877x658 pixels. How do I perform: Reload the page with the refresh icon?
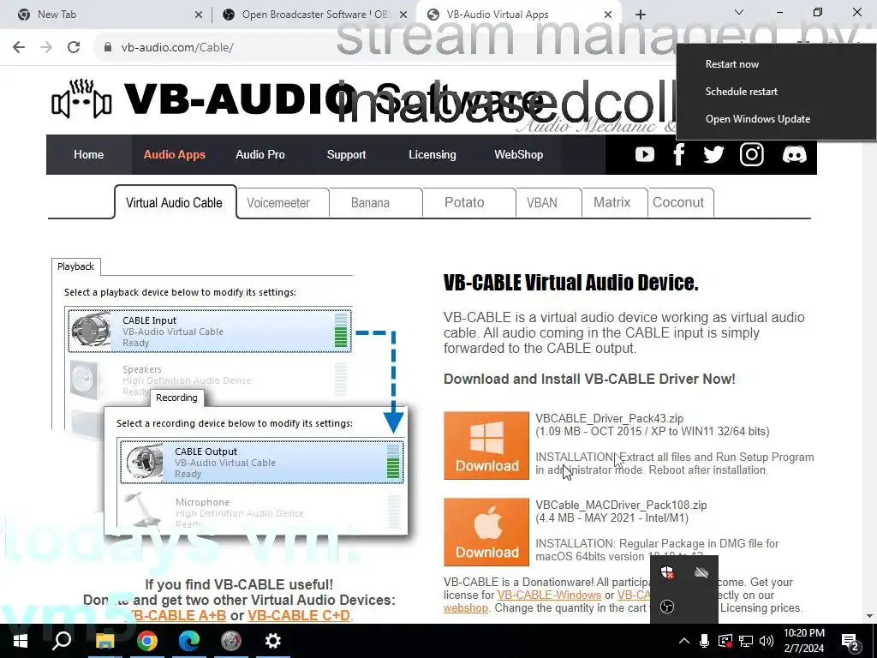[74, 47]
